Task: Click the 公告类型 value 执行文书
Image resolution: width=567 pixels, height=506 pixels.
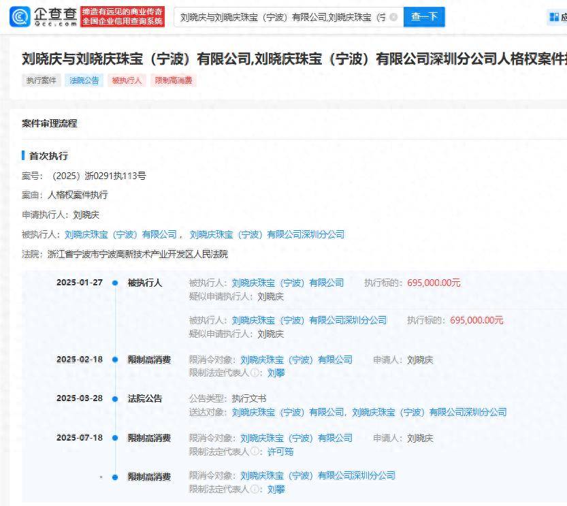Action: (x=249, y=398)
